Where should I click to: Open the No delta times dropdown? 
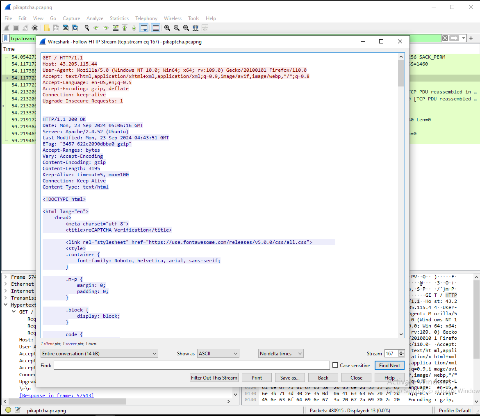click(x=281, y=354)
